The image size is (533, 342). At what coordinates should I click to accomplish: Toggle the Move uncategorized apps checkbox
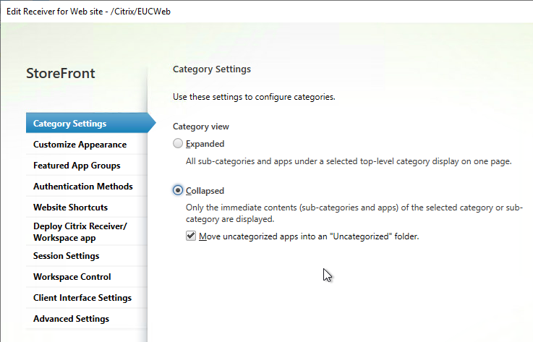click(191, 236)
